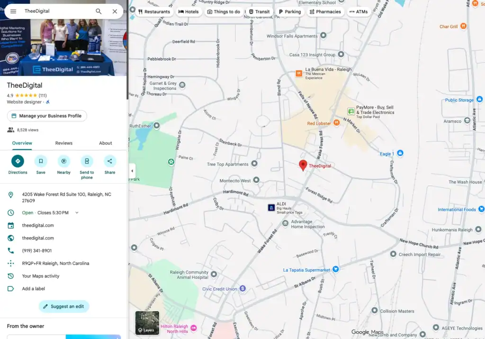This screenshot has height=339, width=485.
Task: Switch to the About tab
Action: [105, 143]
